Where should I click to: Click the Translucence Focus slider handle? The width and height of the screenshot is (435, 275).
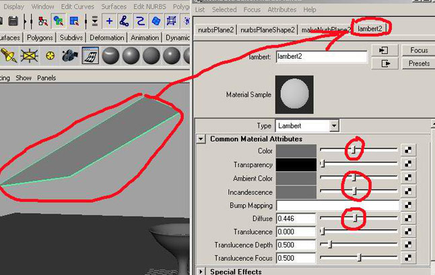[x=360, y=257]
